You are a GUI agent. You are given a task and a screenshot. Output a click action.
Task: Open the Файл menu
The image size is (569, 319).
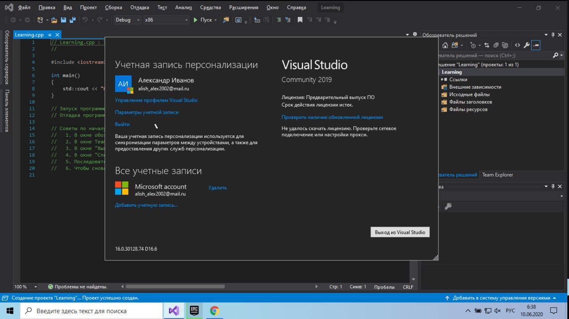[24, 8]
